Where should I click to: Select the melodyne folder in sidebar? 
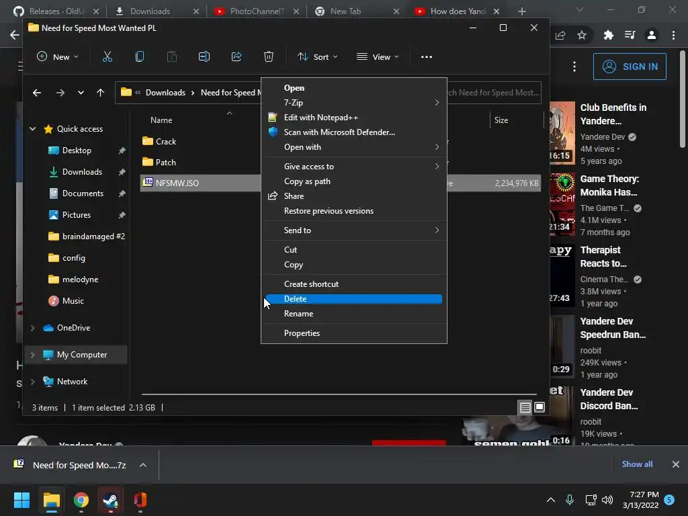pyautogui.click(x=81, y=279)
